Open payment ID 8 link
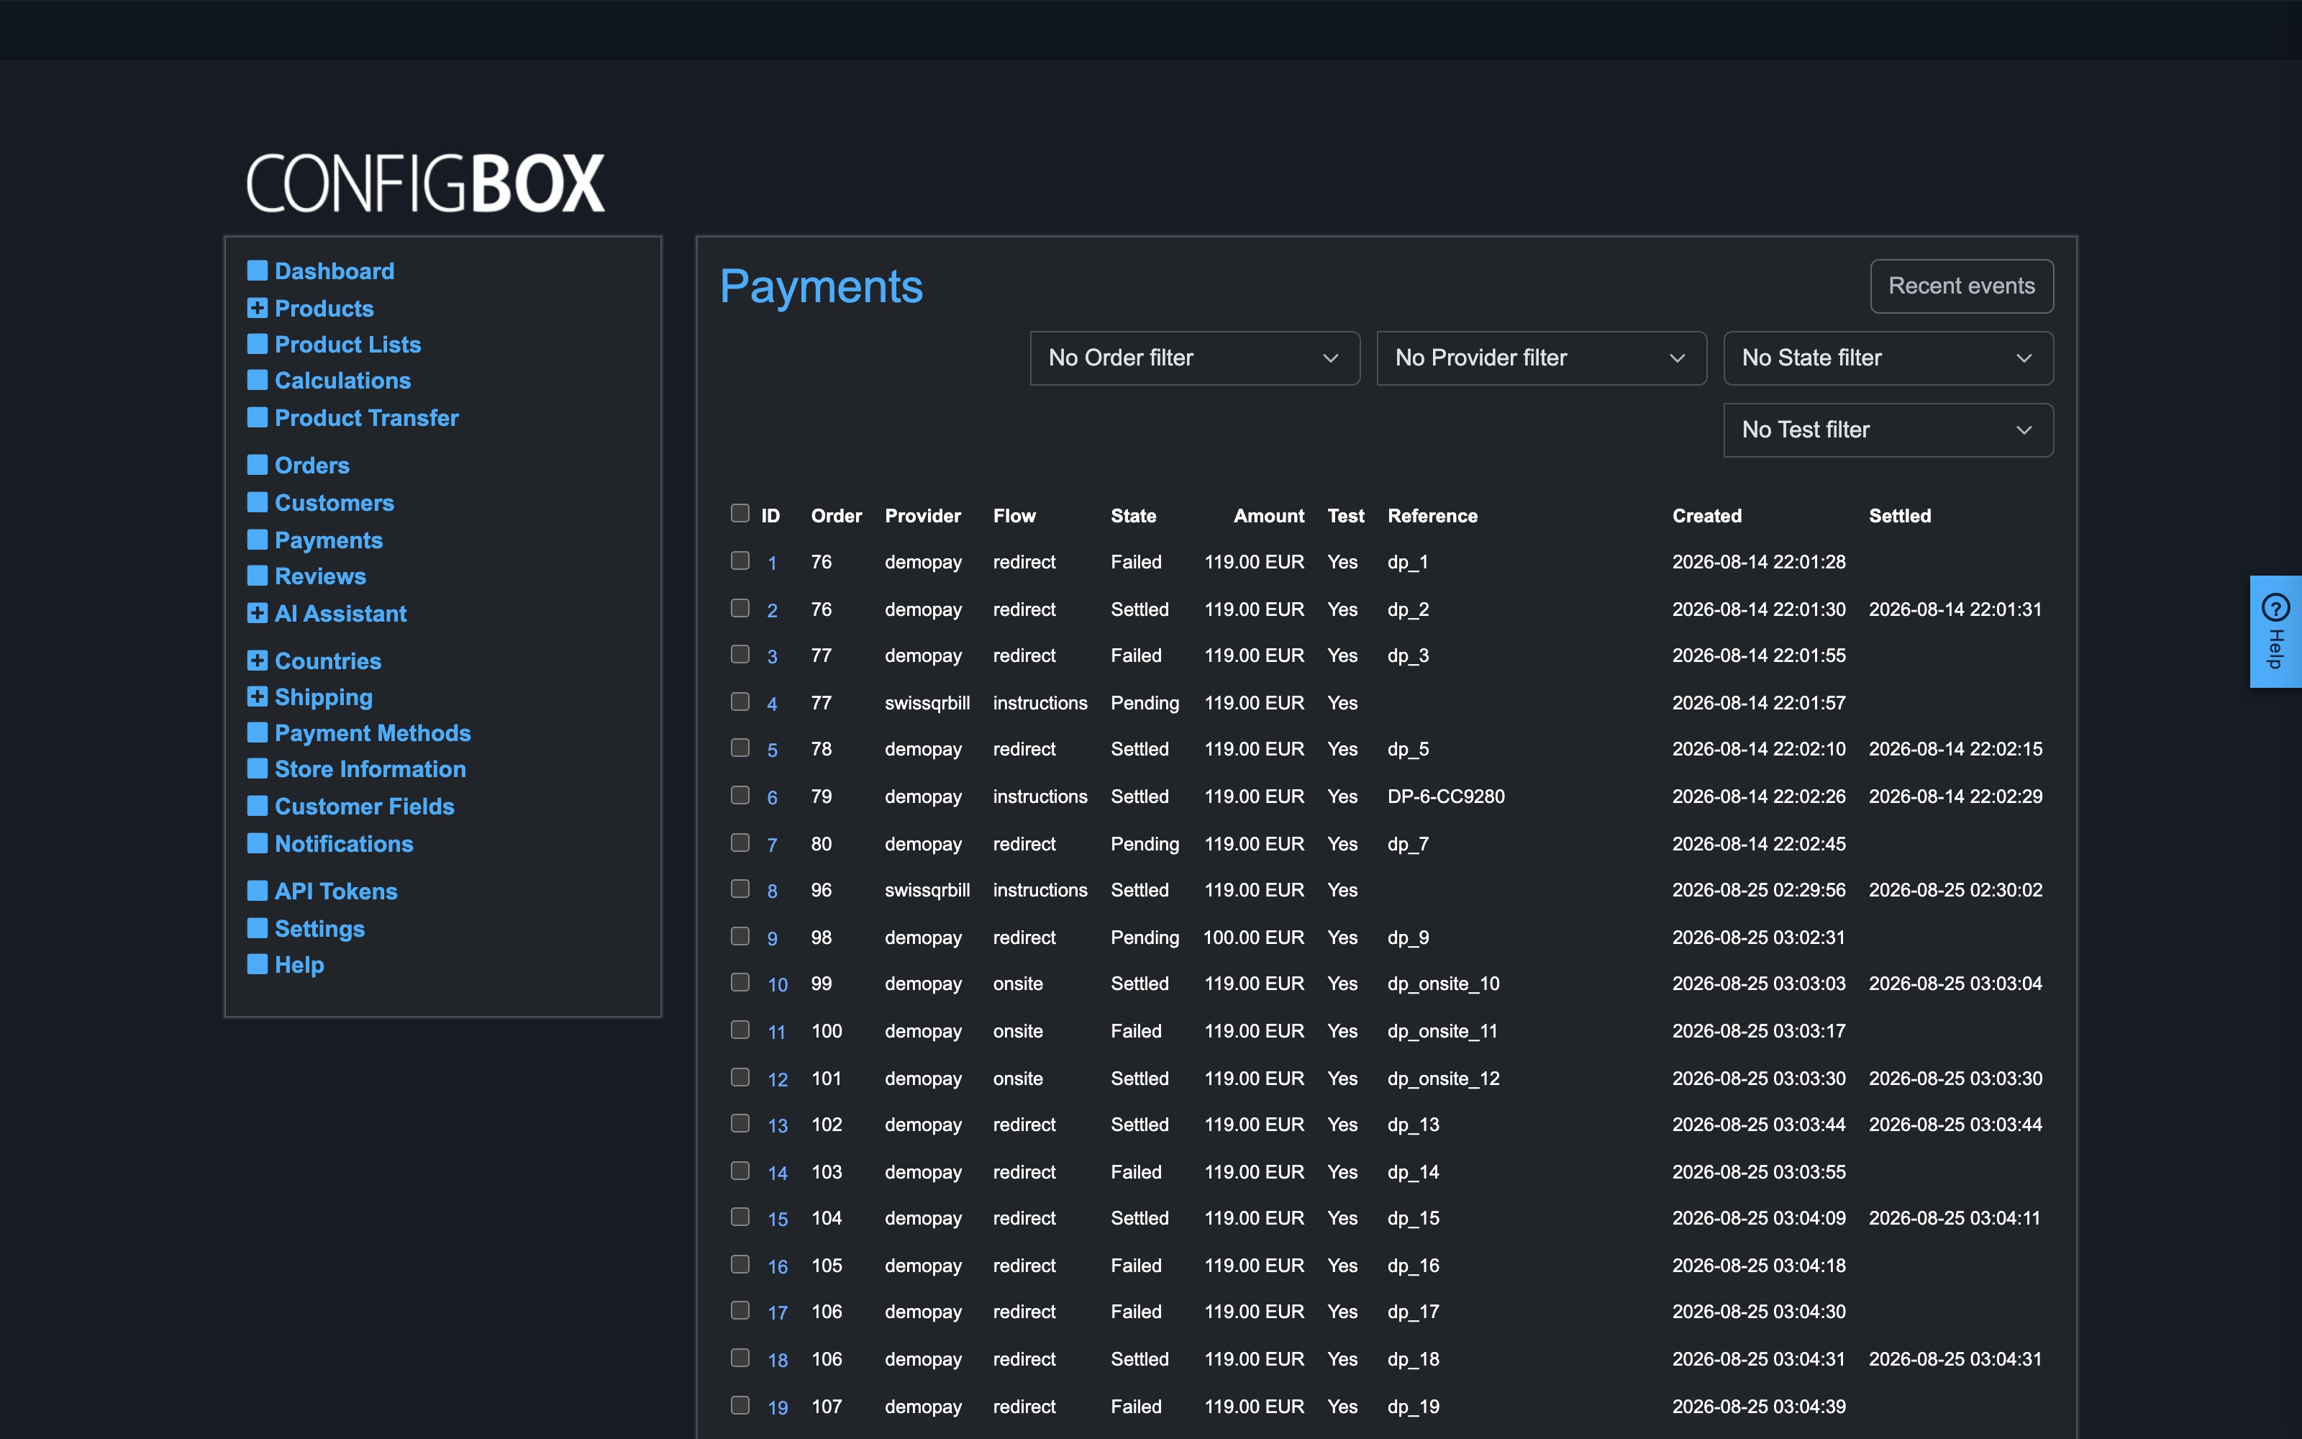The height and width of the screenshot is (1439, 2302). click(773, 891)
